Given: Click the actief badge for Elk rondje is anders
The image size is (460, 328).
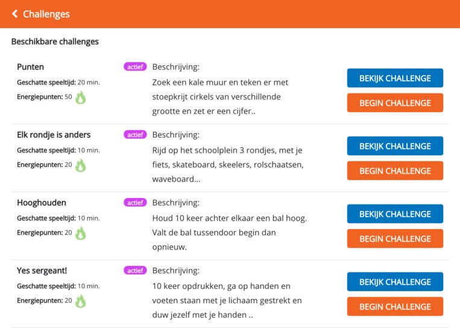Looking at the screenshot, I should point(135,134).
